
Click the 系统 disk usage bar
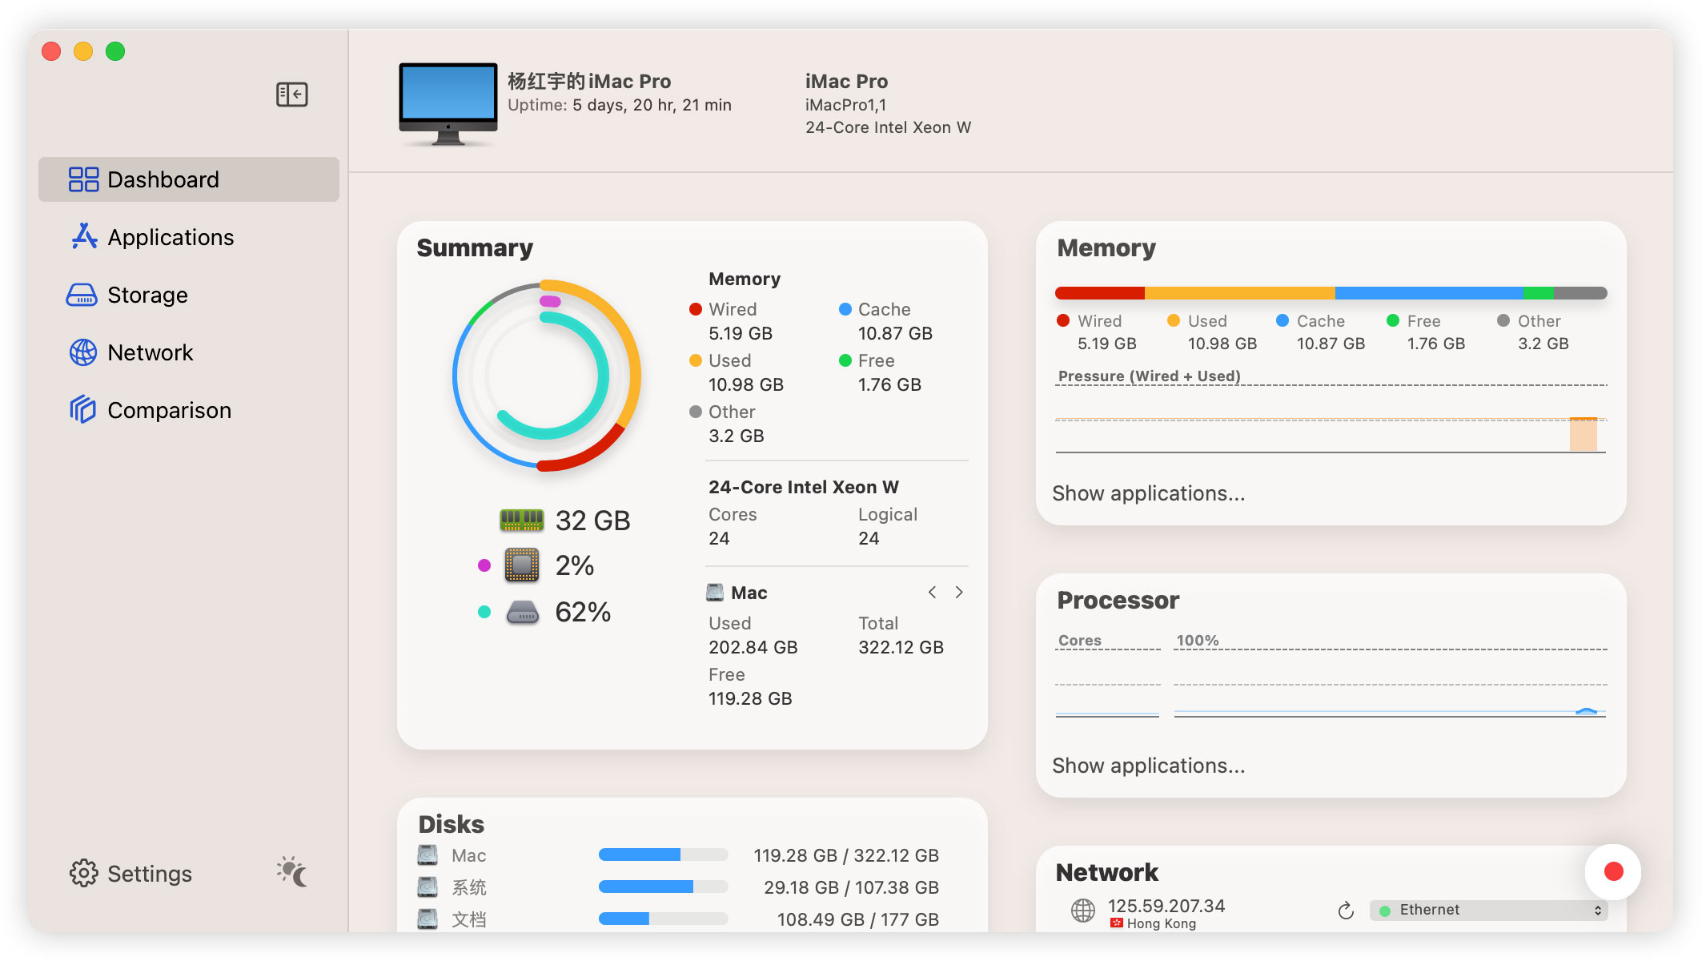[663, 887]
